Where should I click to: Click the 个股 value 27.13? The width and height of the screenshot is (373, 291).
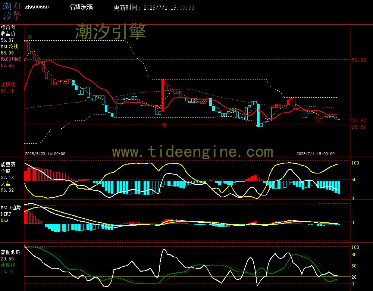(x=7, y=178)
